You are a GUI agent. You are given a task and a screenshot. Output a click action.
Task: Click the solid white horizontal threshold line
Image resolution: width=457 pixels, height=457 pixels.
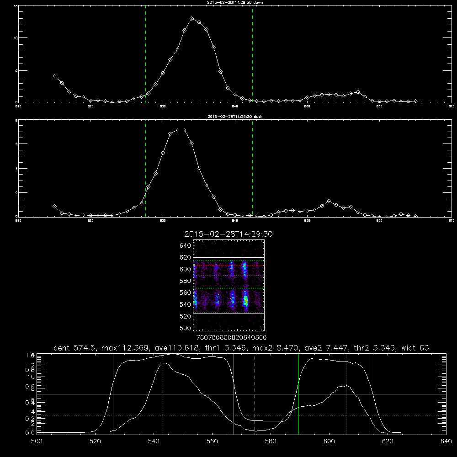click(241, 394)
